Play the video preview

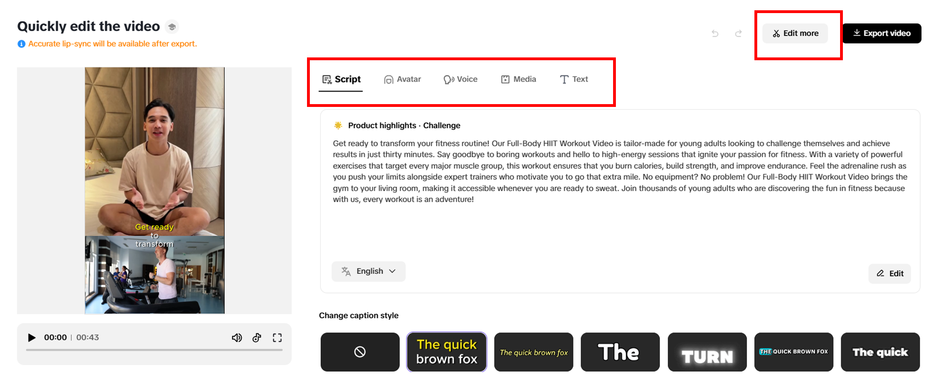(32, 338)
